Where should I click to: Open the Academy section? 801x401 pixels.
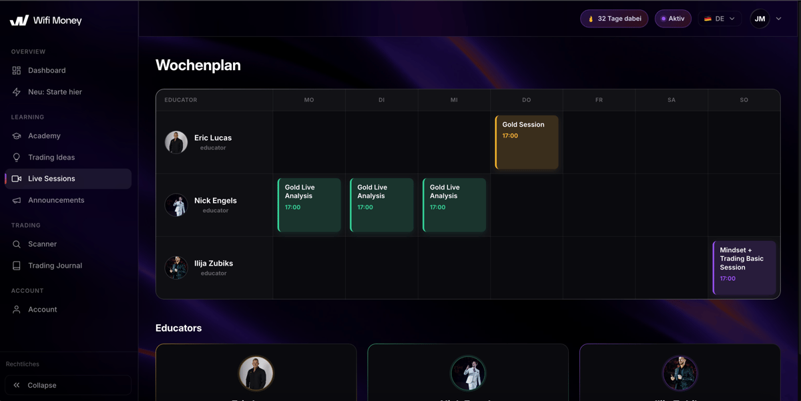click(x=68, y=136)
